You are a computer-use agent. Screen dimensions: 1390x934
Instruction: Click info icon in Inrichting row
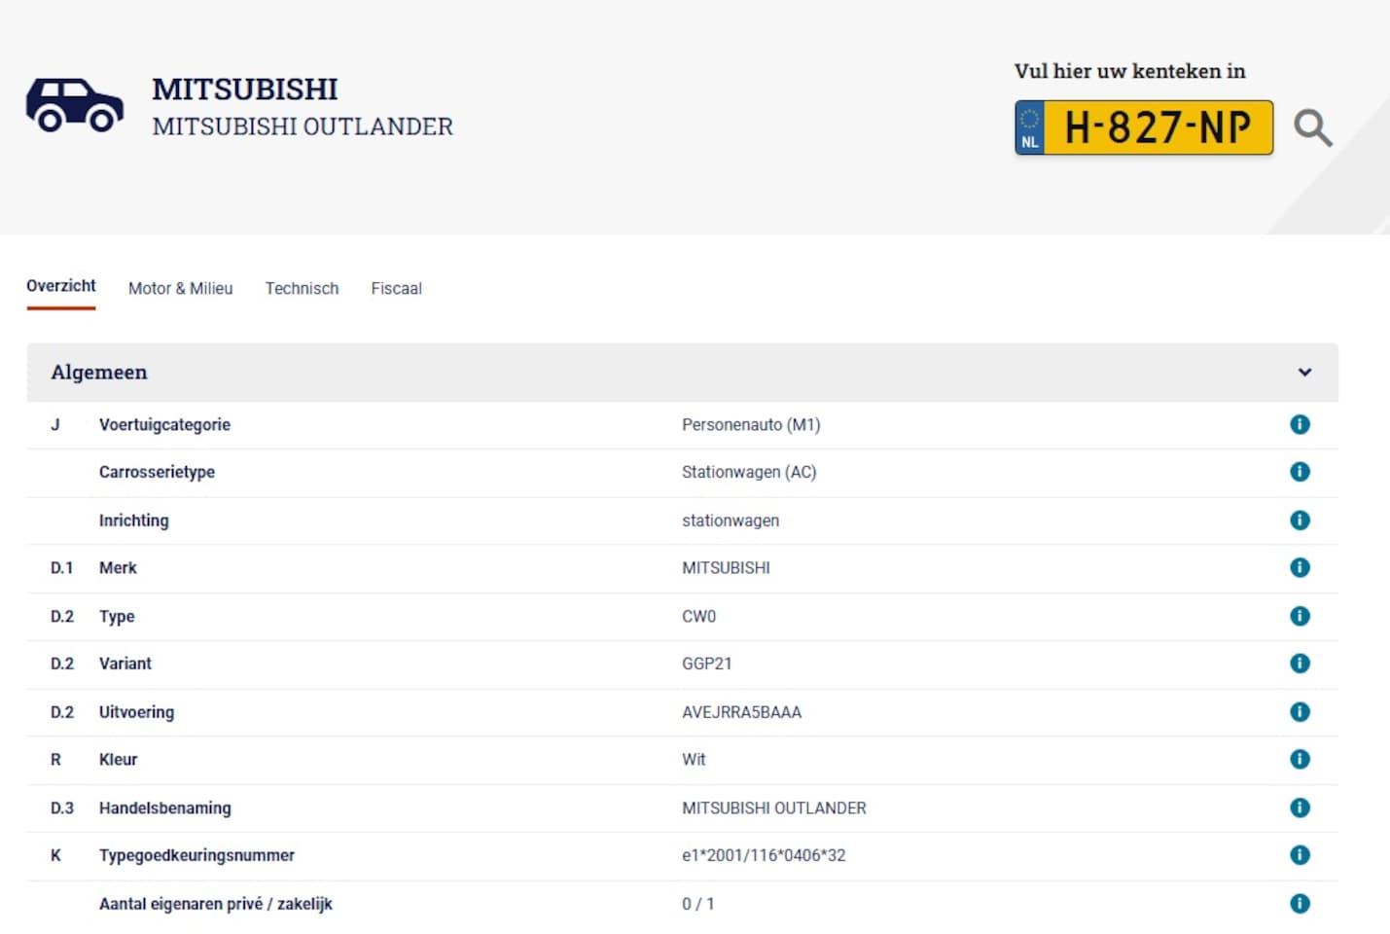(1300, 521)
